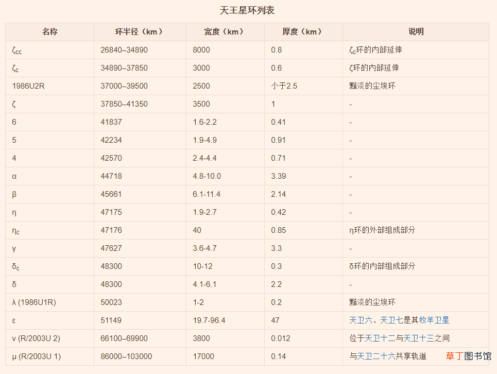Select width value 10-12
This screenshot has width=497, height=374.
pos(203,266)
